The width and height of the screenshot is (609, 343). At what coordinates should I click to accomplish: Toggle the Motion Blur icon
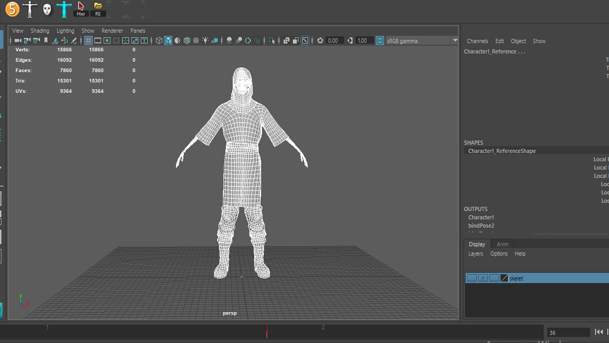point(239,41)
